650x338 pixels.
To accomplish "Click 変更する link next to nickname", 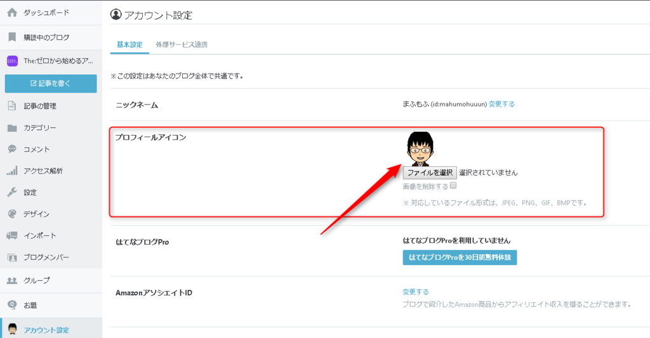I will click(501, 104).
